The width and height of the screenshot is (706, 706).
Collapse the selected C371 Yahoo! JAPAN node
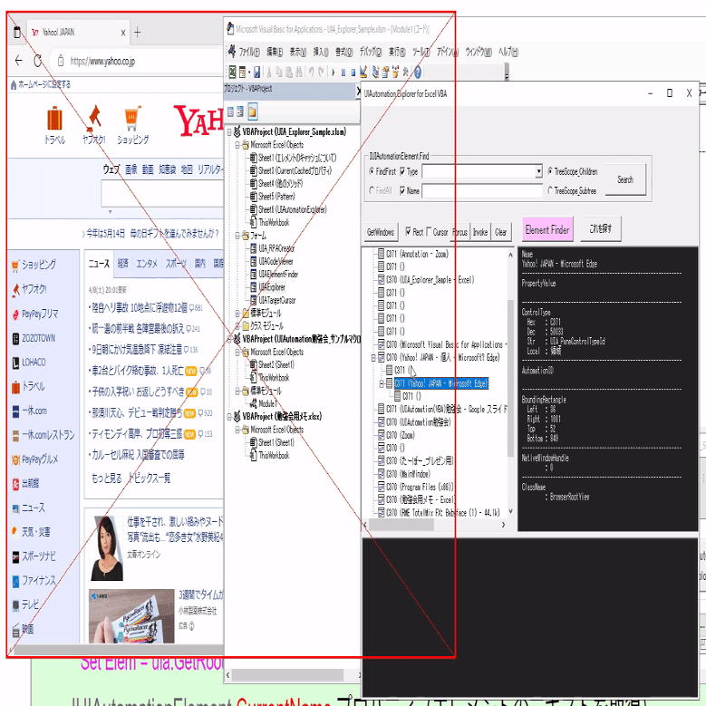pyautogui.click(x=381, y=383)
